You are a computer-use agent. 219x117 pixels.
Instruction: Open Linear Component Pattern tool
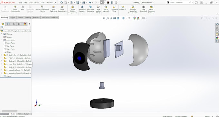click(x=42, y=9)
